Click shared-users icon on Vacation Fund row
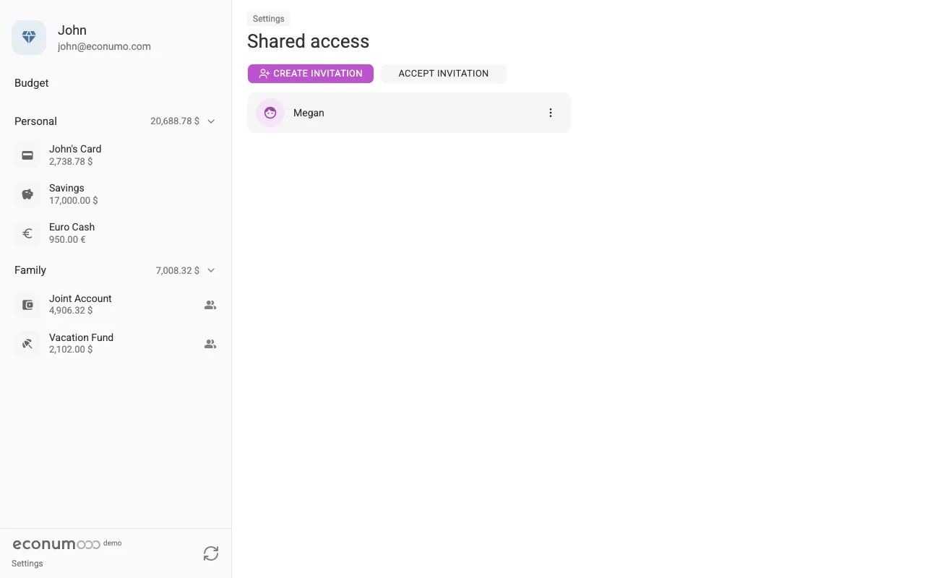Screen dimensions: 925x578 coord(210,344)
